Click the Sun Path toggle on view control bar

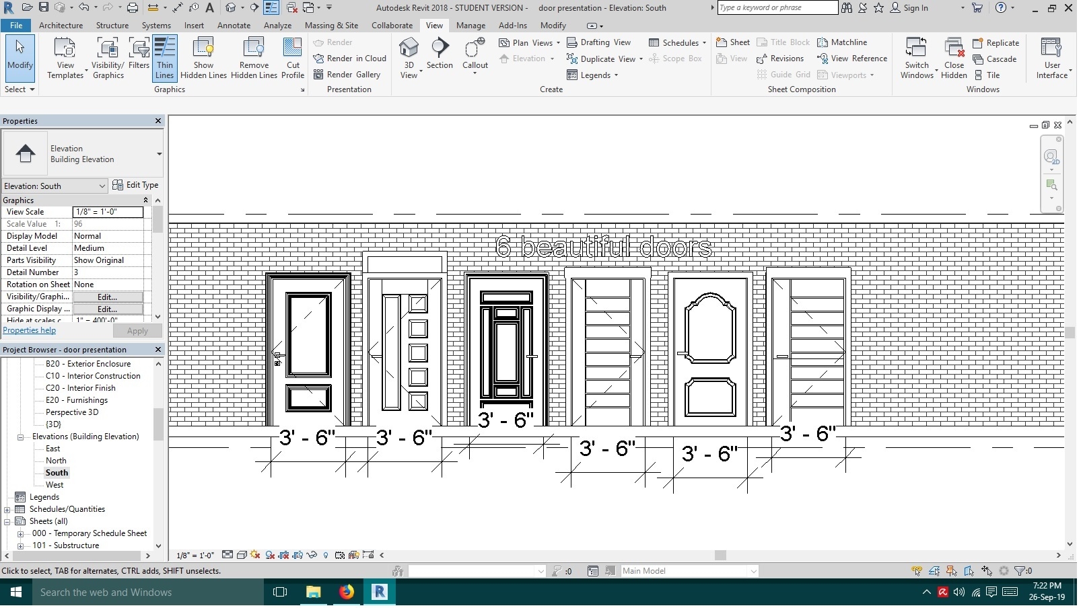pyautogui.click(x=255, y=556)
